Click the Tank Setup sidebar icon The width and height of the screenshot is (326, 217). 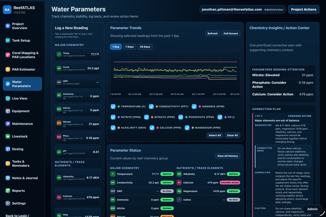click(8, 40)
